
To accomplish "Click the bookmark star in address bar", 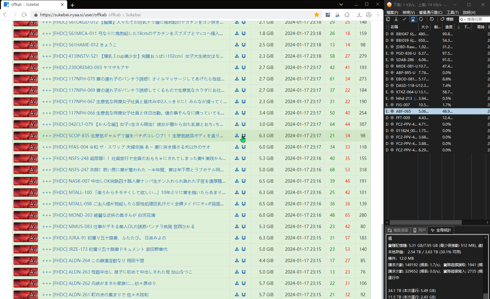I will point(317,15).
